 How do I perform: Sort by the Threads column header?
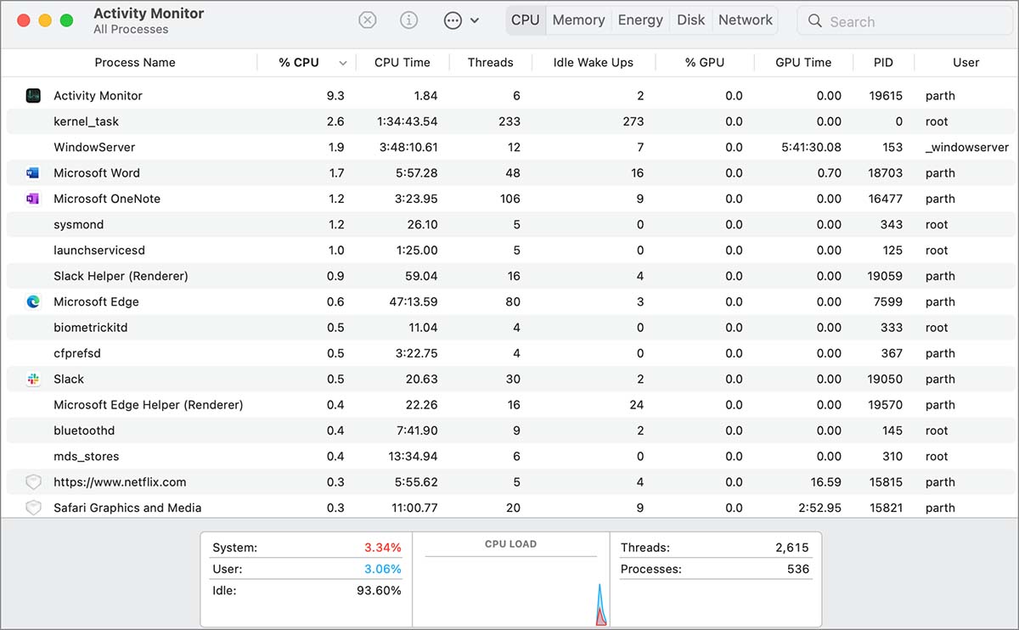click(490, 62)
